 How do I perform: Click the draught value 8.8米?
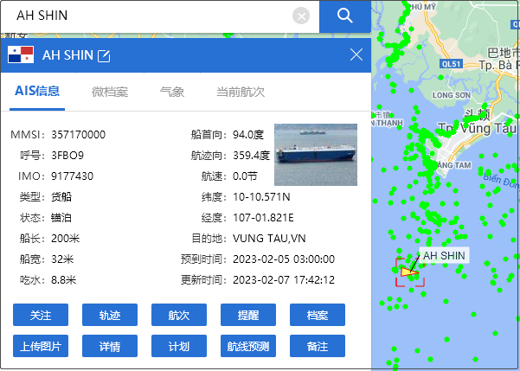[64, 280]
